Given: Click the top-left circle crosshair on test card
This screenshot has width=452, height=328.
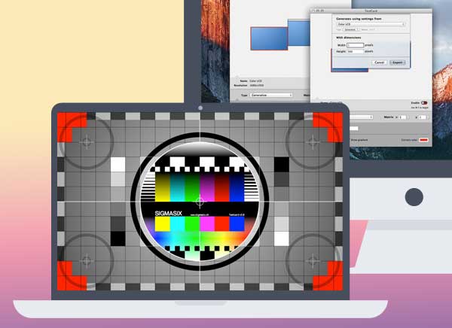Looking at the screenshot, I should 86,141.
